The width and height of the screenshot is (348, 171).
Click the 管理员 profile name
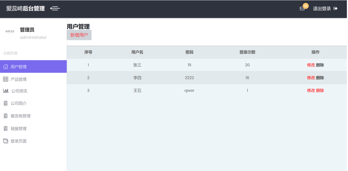point(27,30)
